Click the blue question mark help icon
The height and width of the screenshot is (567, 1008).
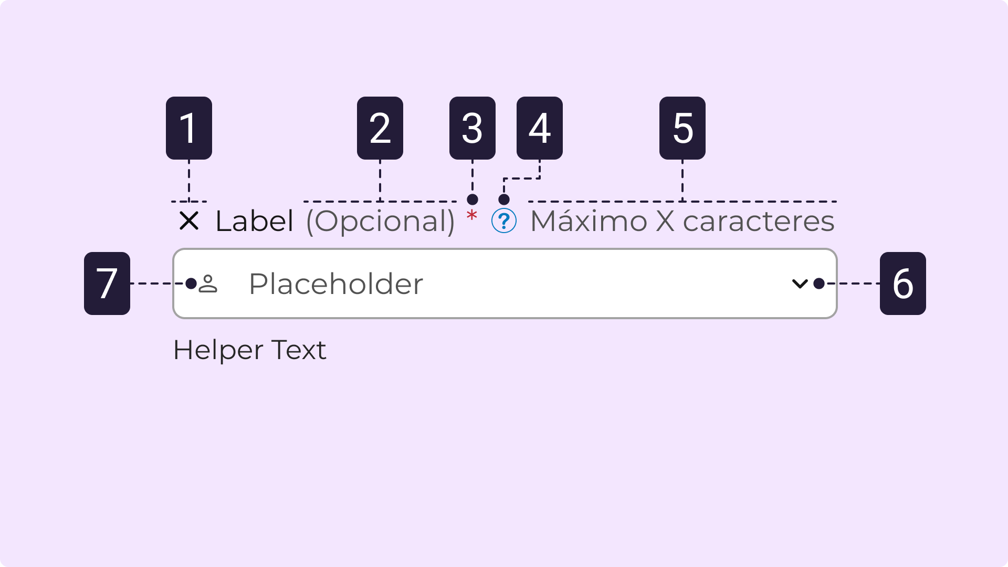click(504, 221)
